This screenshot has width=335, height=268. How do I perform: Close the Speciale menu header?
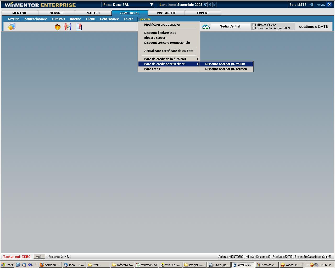pos(145,19)
